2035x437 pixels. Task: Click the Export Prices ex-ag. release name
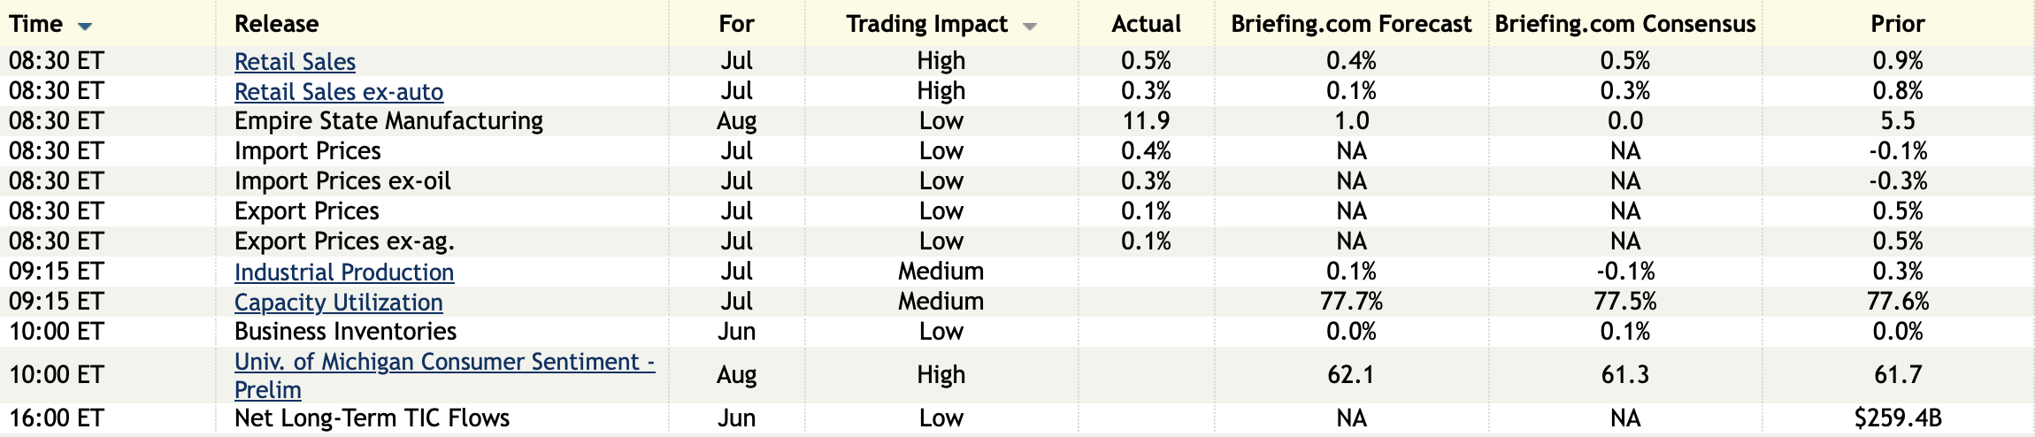coord(344,241)
